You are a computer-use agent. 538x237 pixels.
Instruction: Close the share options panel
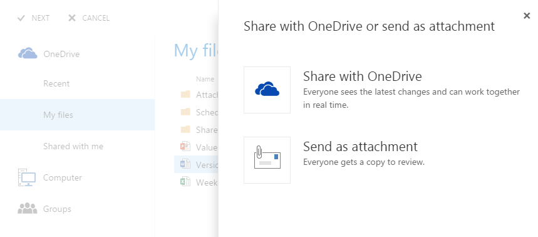(x=527, y=16)
